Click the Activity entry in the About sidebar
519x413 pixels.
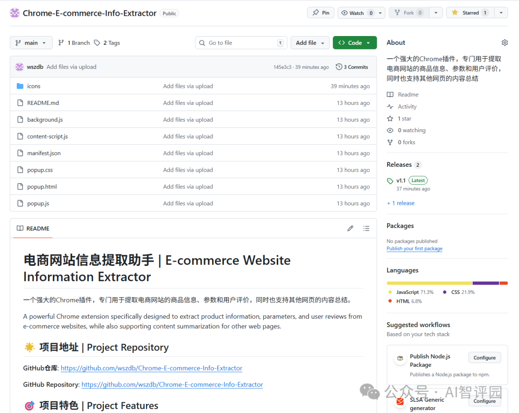pyautogui.click(x=407, y=106)
